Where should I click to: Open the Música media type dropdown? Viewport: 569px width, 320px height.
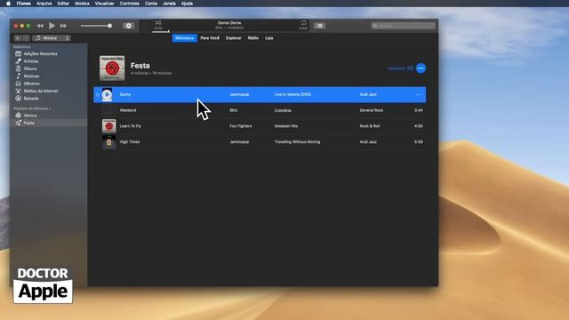pos(52,38)
